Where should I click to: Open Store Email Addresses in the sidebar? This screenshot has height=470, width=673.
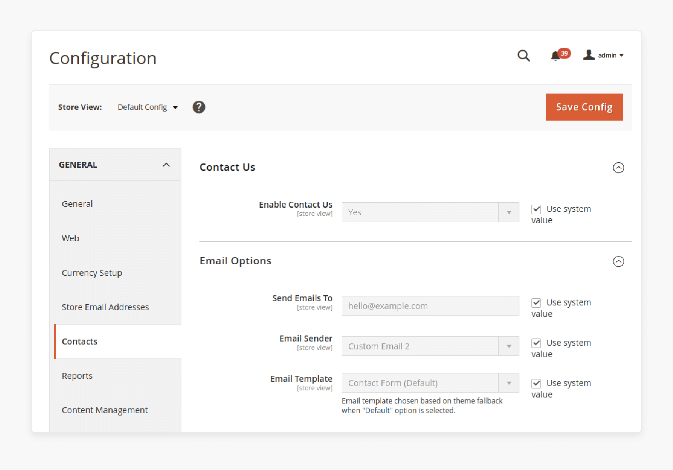click(x=105, y=307)
